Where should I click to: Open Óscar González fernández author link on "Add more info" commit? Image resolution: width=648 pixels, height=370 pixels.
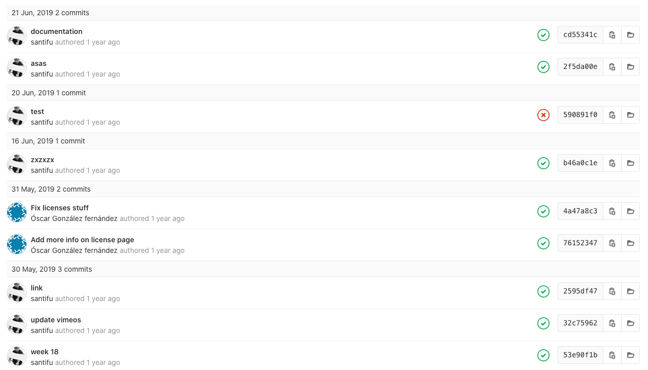(74, 250)
